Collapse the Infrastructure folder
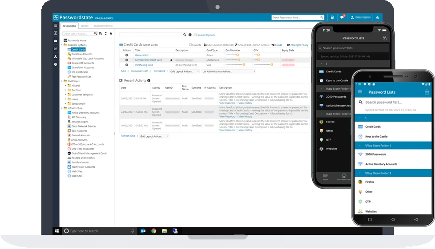The image size is (435, 249). [x=61, y=108]
